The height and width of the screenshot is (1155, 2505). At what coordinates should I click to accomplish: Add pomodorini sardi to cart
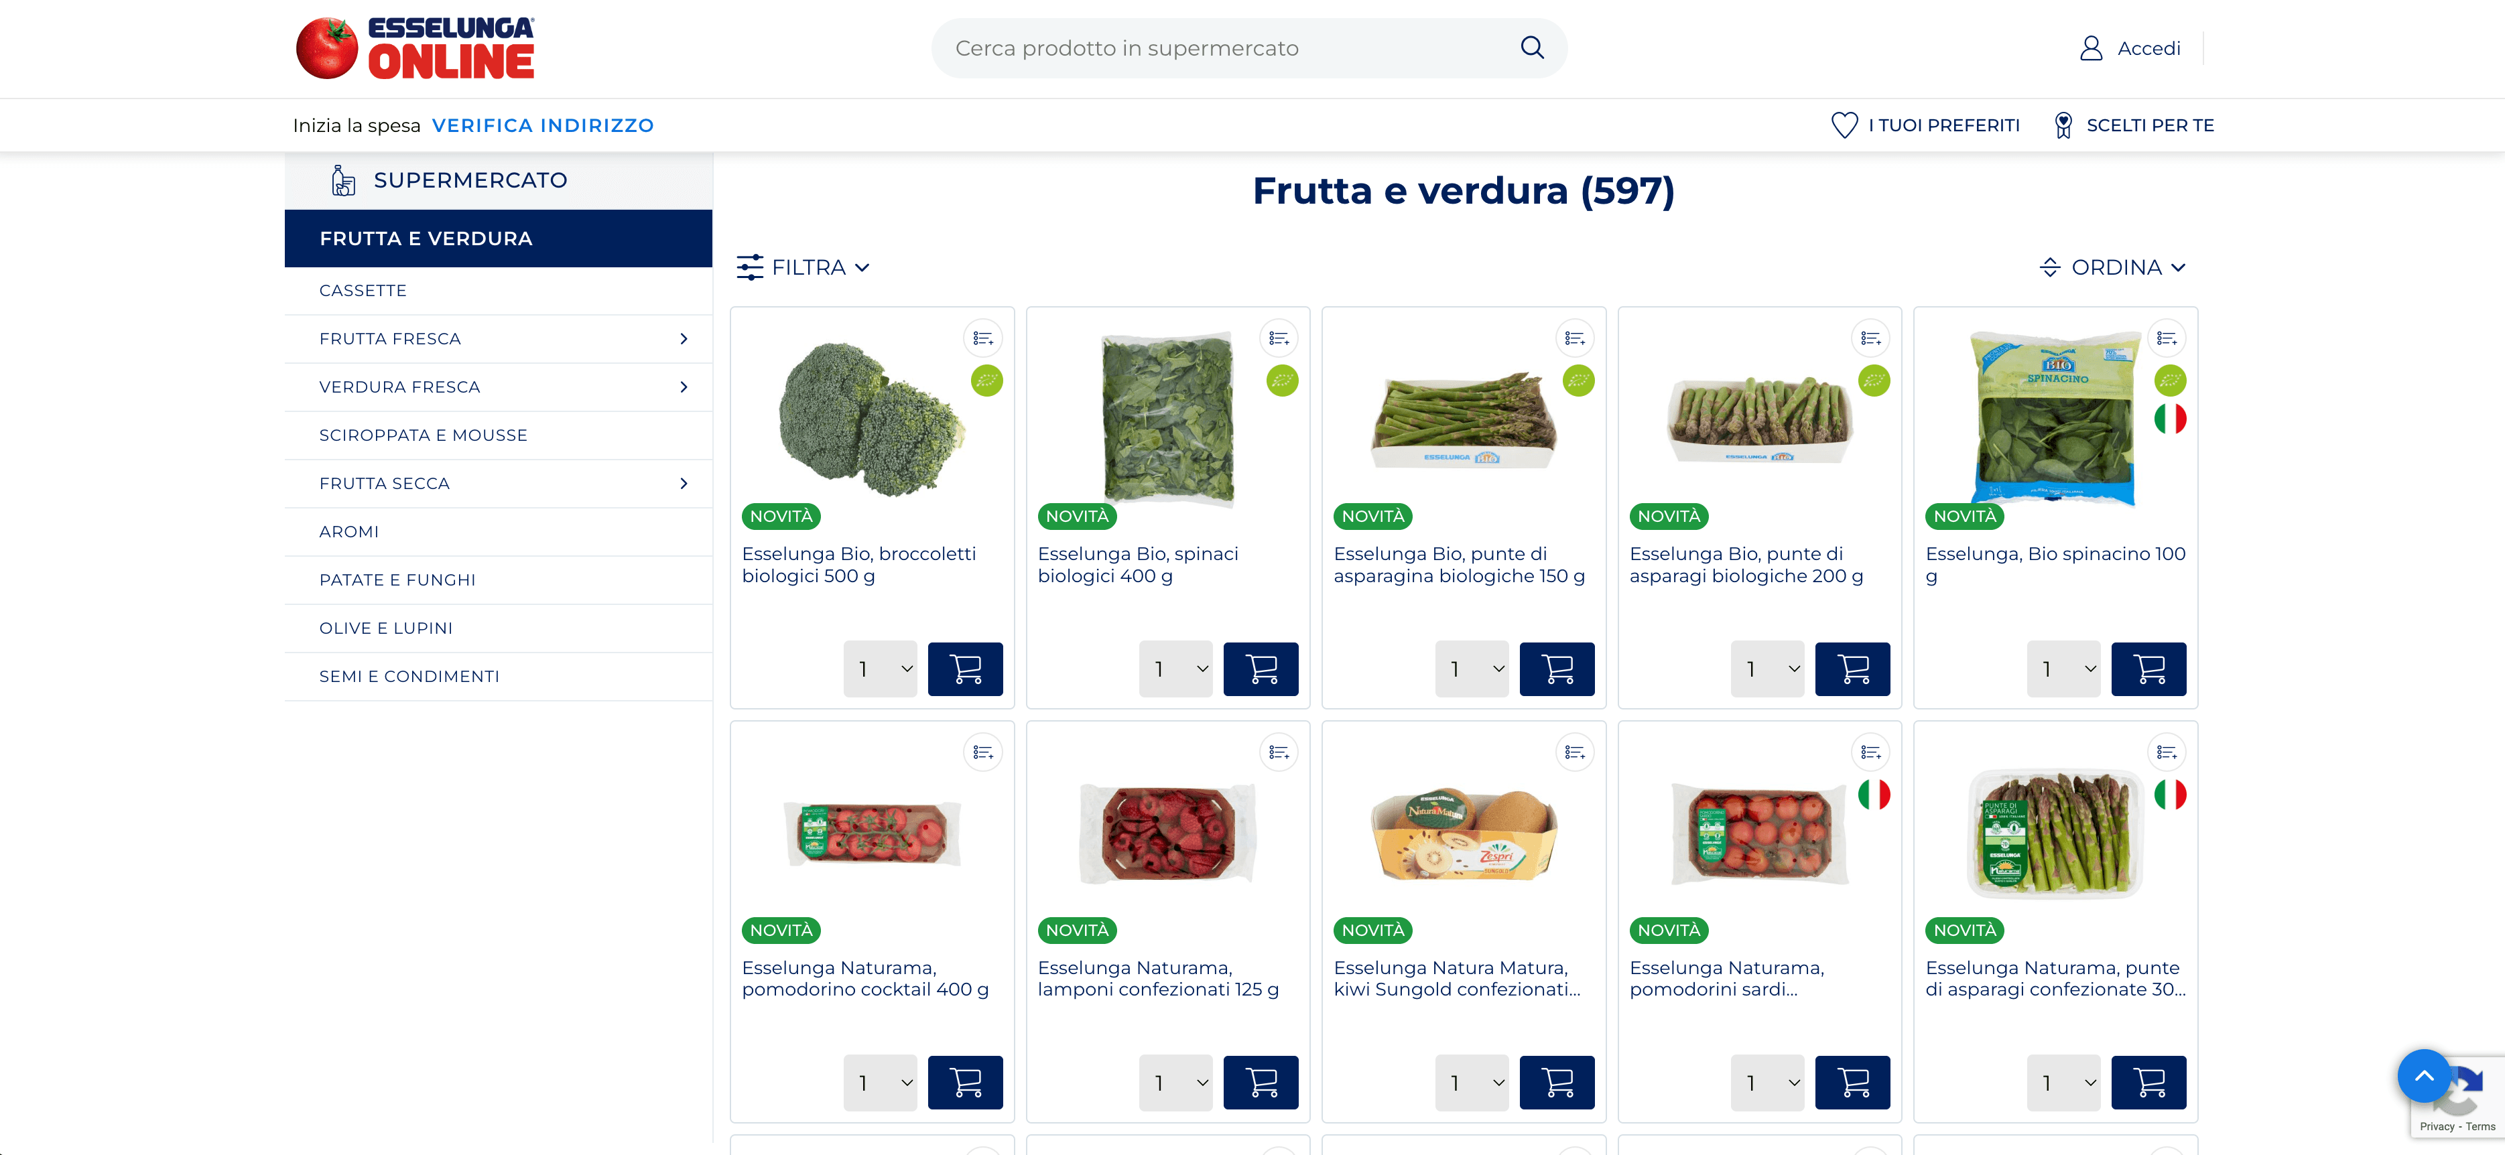coord(1852,1082)
